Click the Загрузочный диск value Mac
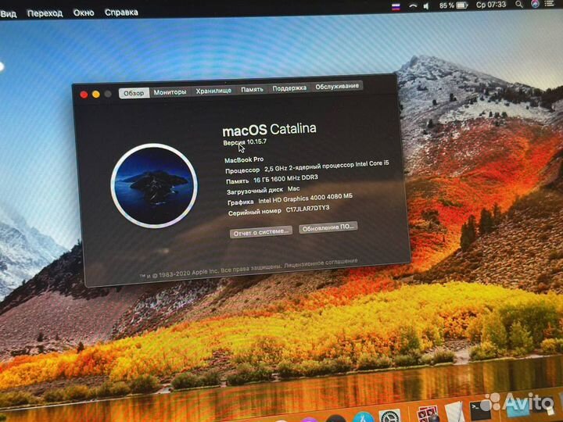This screenshot has height=422, width=563. (x=293, y=189)
